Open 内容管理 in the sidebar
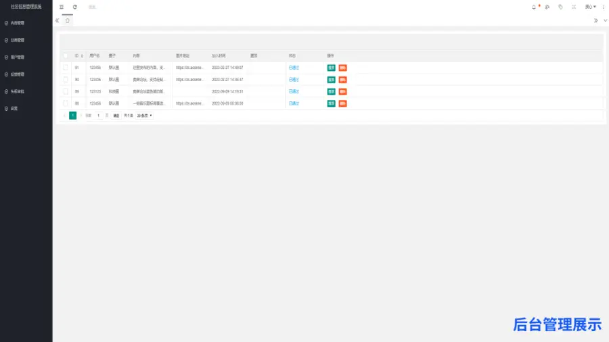The image size is (609, 342). 18,23
